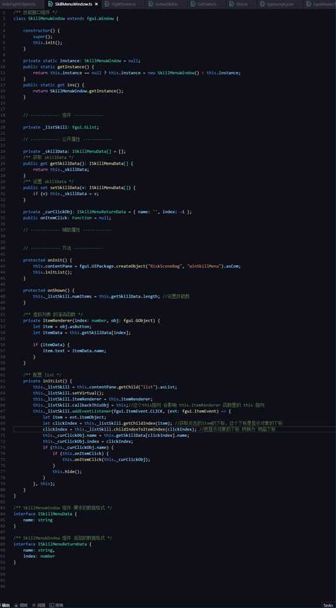Open the GetData.ts editor tab
Viewport: 336px width, 608px height.
click(206, 4)
